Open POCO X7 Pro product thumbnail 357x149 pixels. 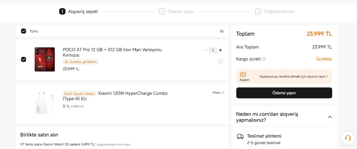[45, 59]
